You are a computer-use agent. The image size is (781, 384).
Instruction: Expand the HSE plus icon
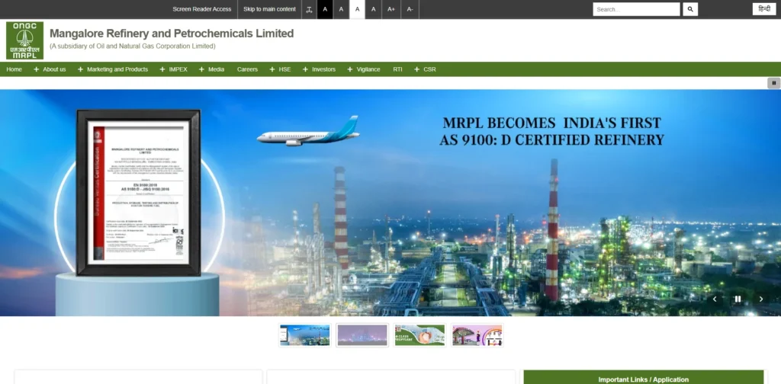coord(272,69)
